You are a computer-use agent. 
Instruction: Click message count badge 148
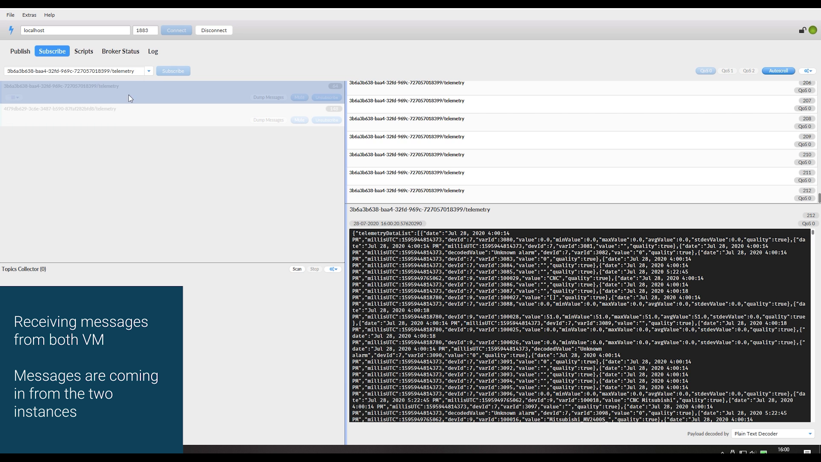coord(334,109)
